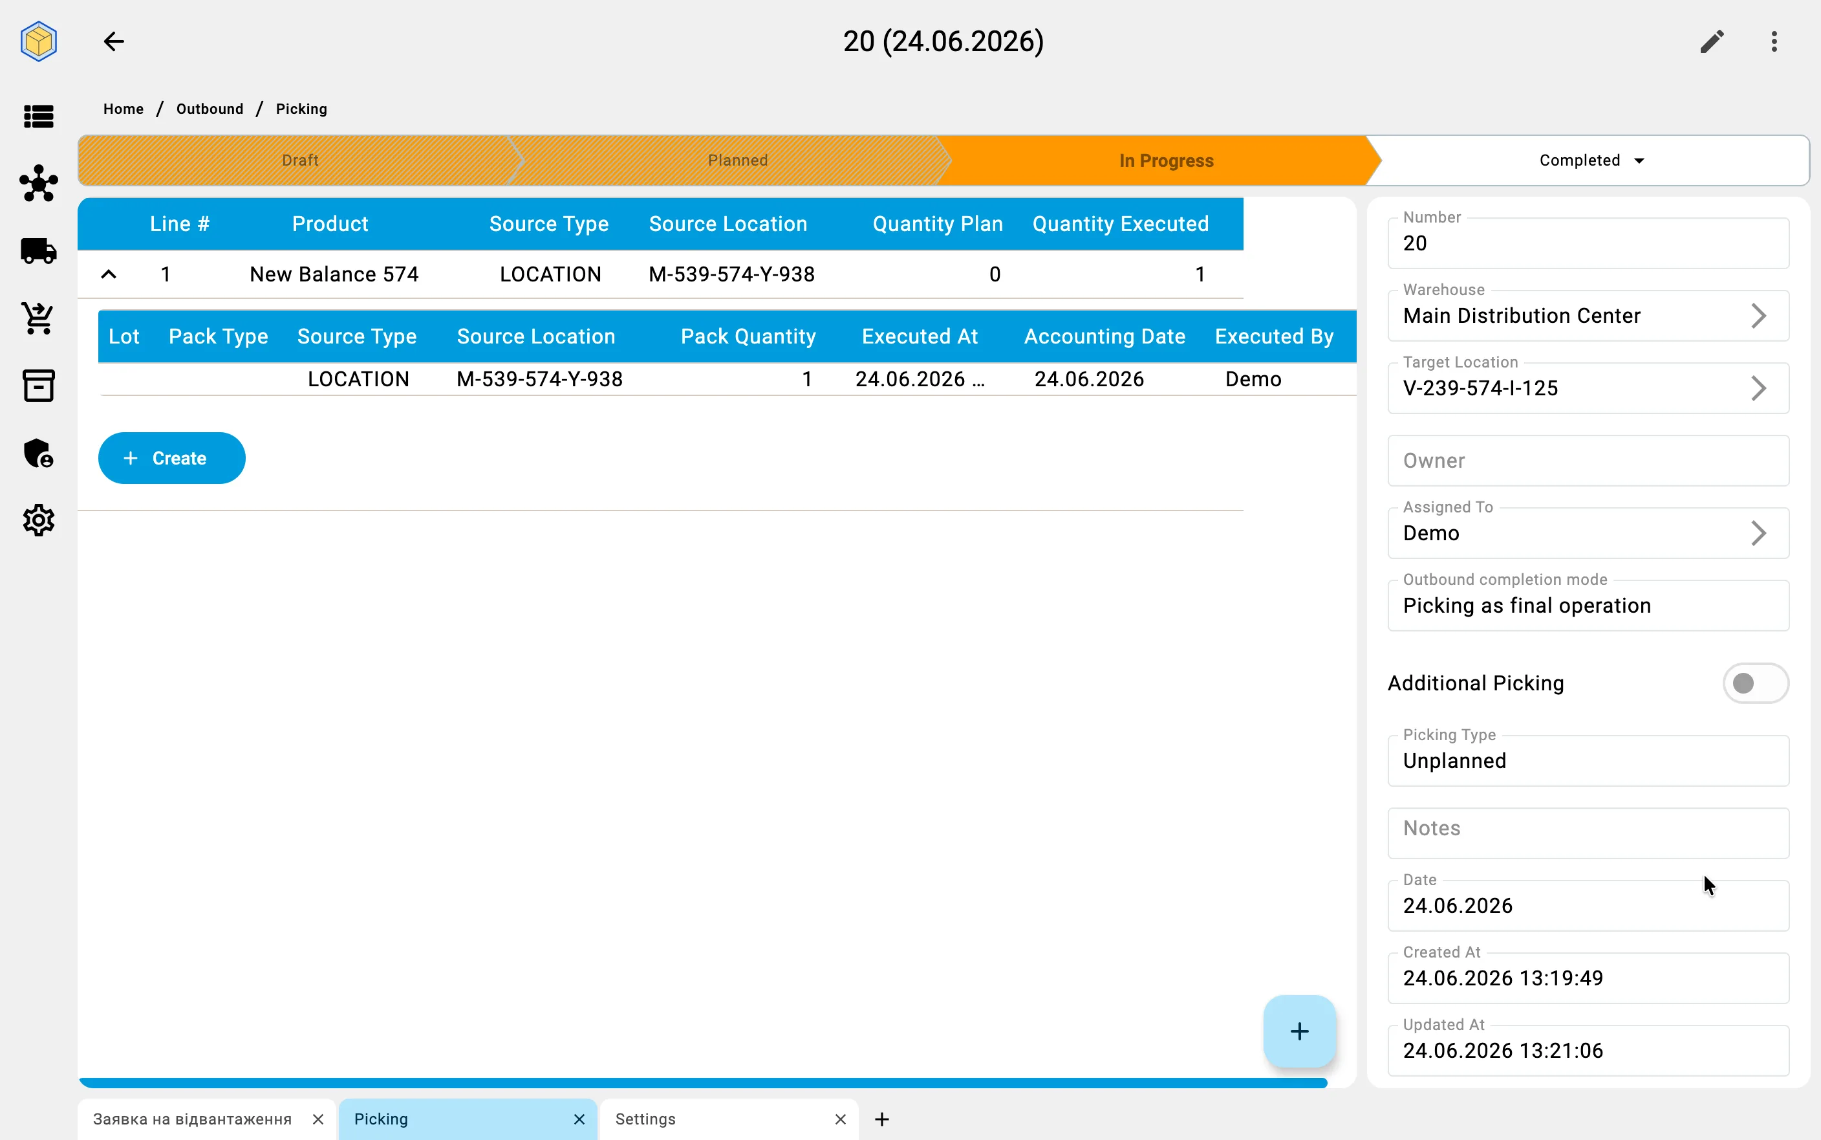Click the Executed At column header
Viewport: 1821px width, 1140px height.
[x=919, y=336]
